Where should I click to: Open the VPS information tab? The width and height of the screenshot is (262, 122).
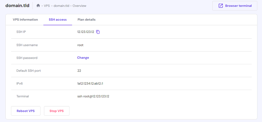(x=25, y=20)
